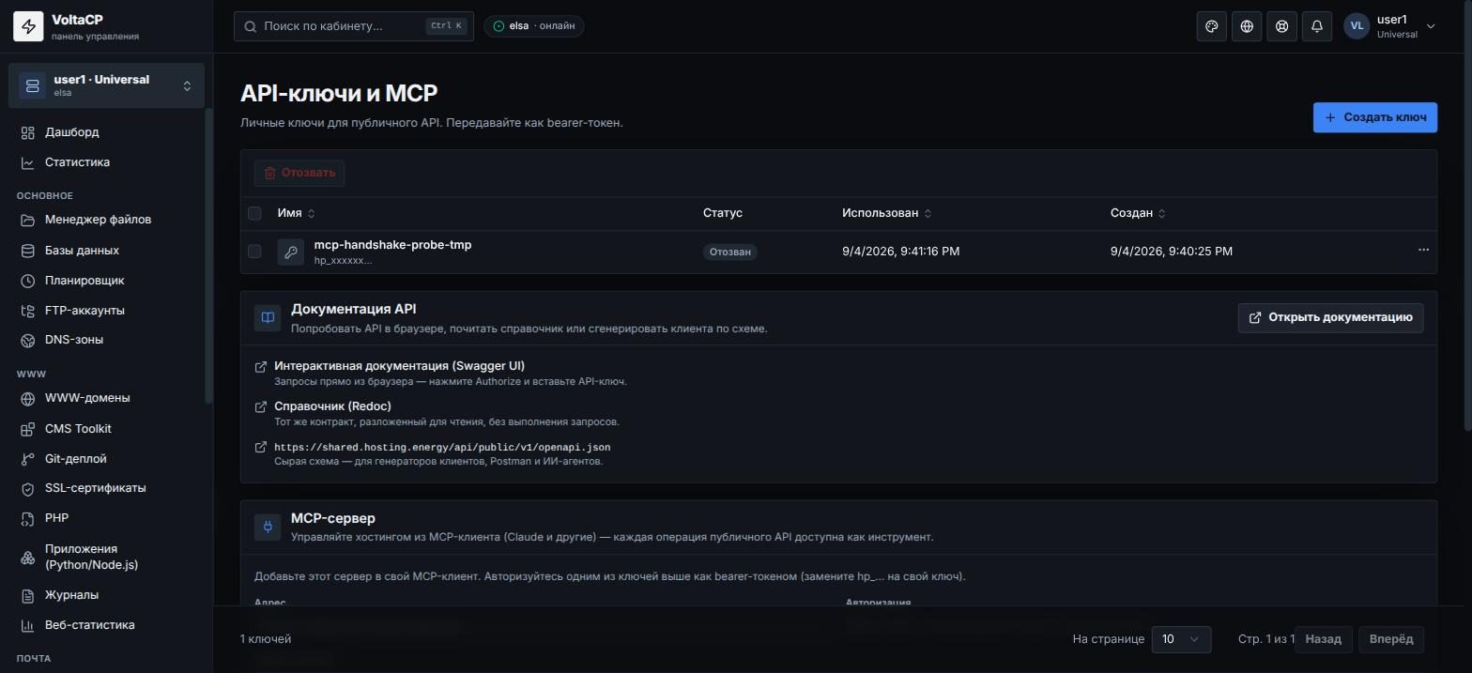Open Статистика in the sidebar
The height and width of the screenshot is (673, 1472).
click(106, 162)
